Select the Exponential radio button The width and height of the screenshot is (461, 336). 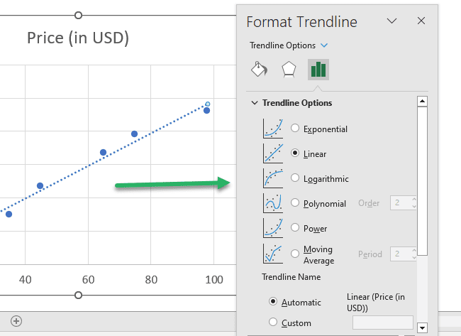295,128
